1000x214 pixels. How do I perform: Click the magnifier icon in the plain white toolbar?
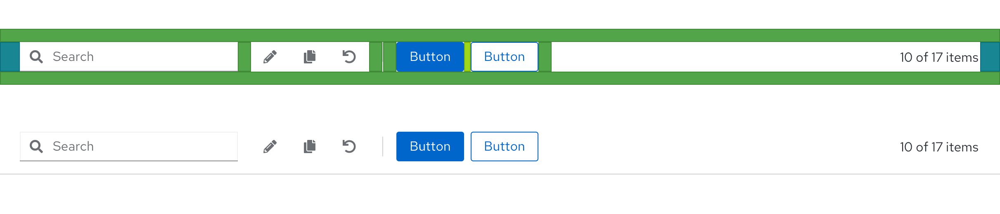(x=36, y=147)
